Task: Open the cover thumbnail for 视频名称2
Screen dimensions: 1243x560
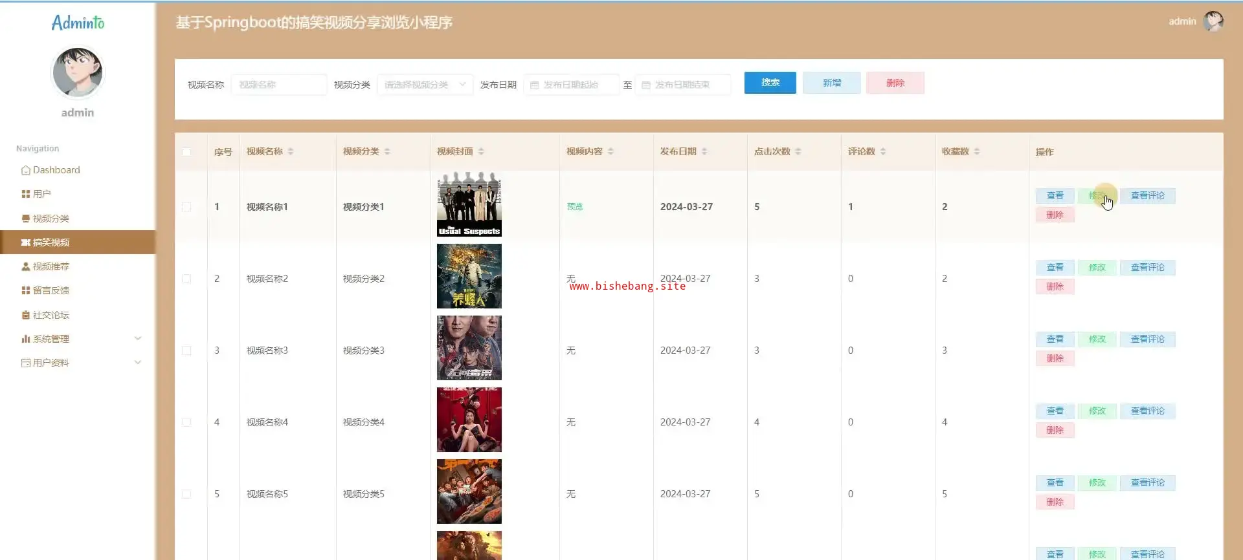Action: pos(469,276)
